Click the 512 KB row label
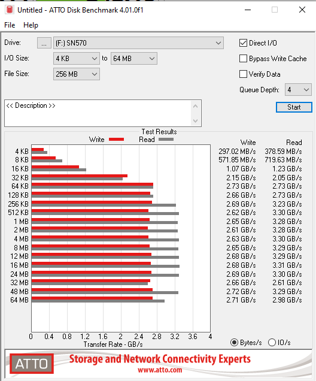This screenshot has width=316, height=381. coord(18,213)
